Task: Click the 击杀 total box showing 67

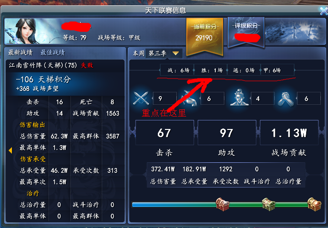Action: (x=164, y=132)
